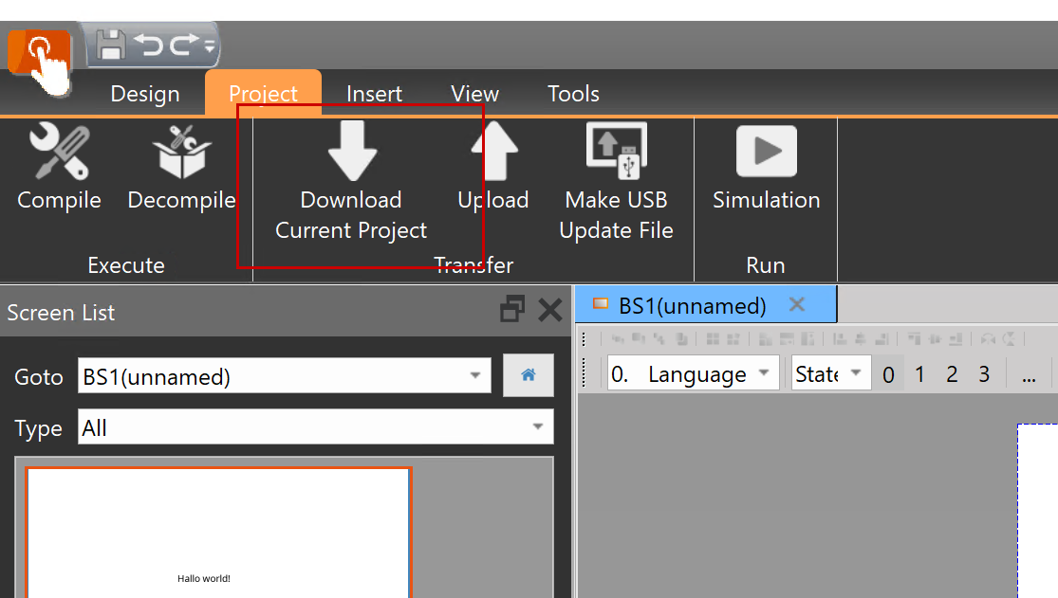Open the Goto screen dropdown

(475, 376)
